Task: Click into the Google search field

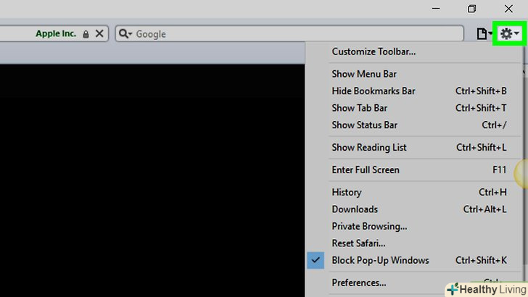Action: 289,33
